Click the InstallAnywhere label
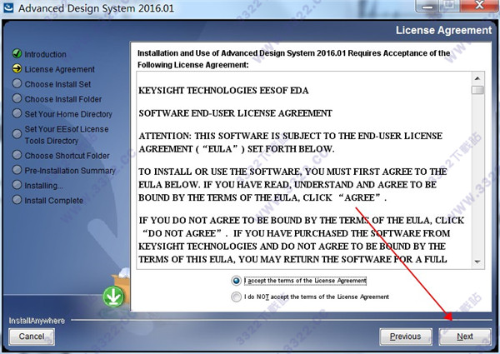The width and height of the screenshot is (500, 354). point(37,321)
